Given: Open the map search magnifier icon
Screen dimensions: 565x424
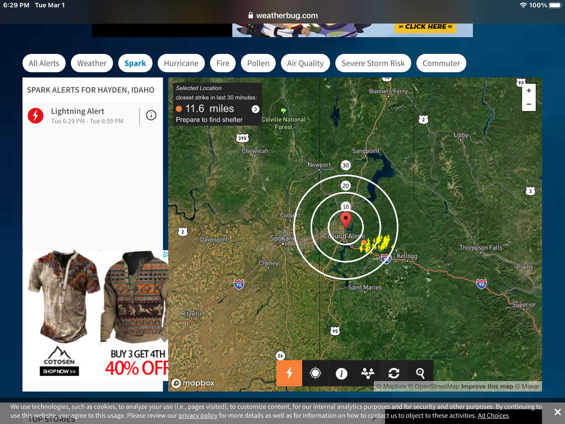Looking at the screenshot, I should click(x=420, y=373).
